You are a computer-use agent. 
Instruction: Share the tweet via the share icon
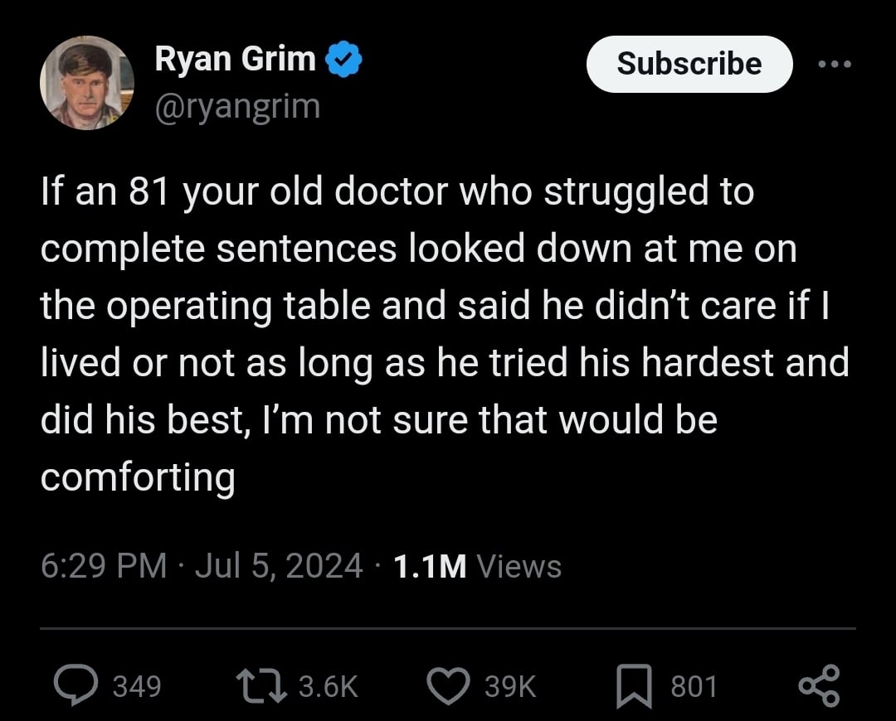pos(819,685)
